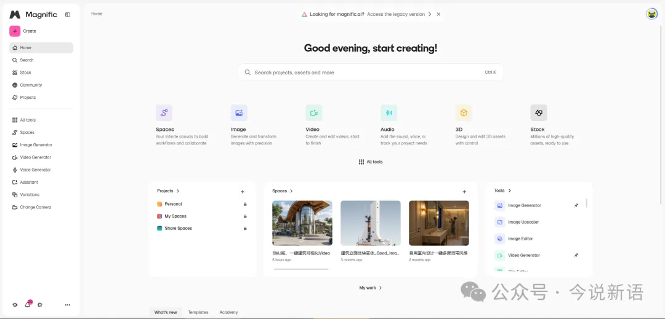
Task: Pin toggle for Image Generator tool
Action: point(576,205)
